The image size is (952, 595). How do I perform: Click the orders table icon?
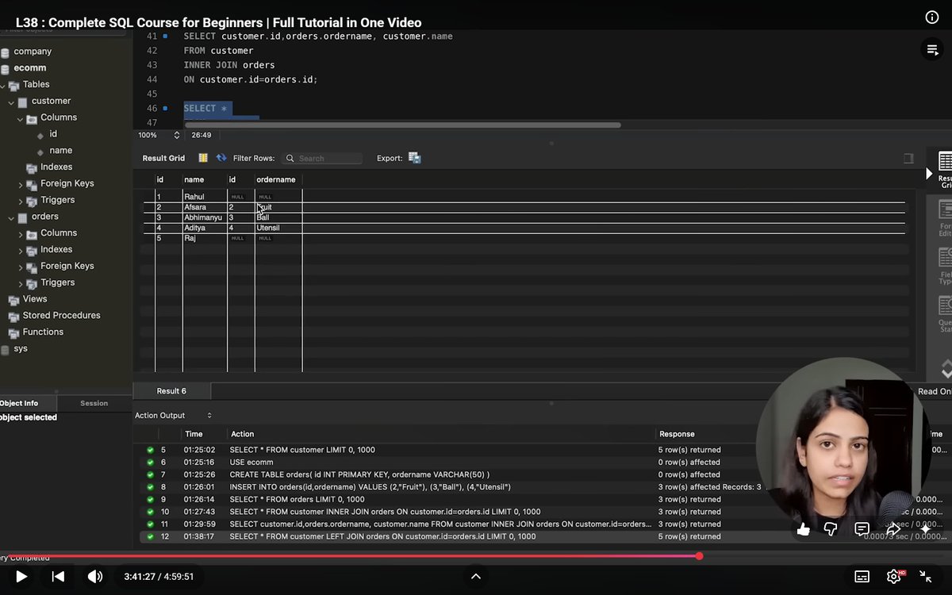click(x=22, y=217)
